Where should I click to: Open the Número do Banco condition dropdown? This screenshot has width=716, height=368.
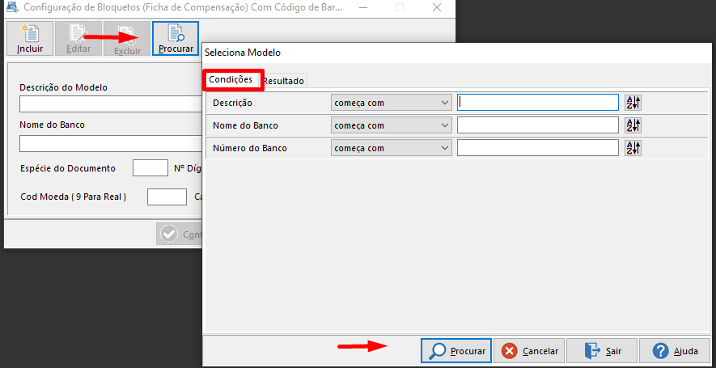pos(392,148)
